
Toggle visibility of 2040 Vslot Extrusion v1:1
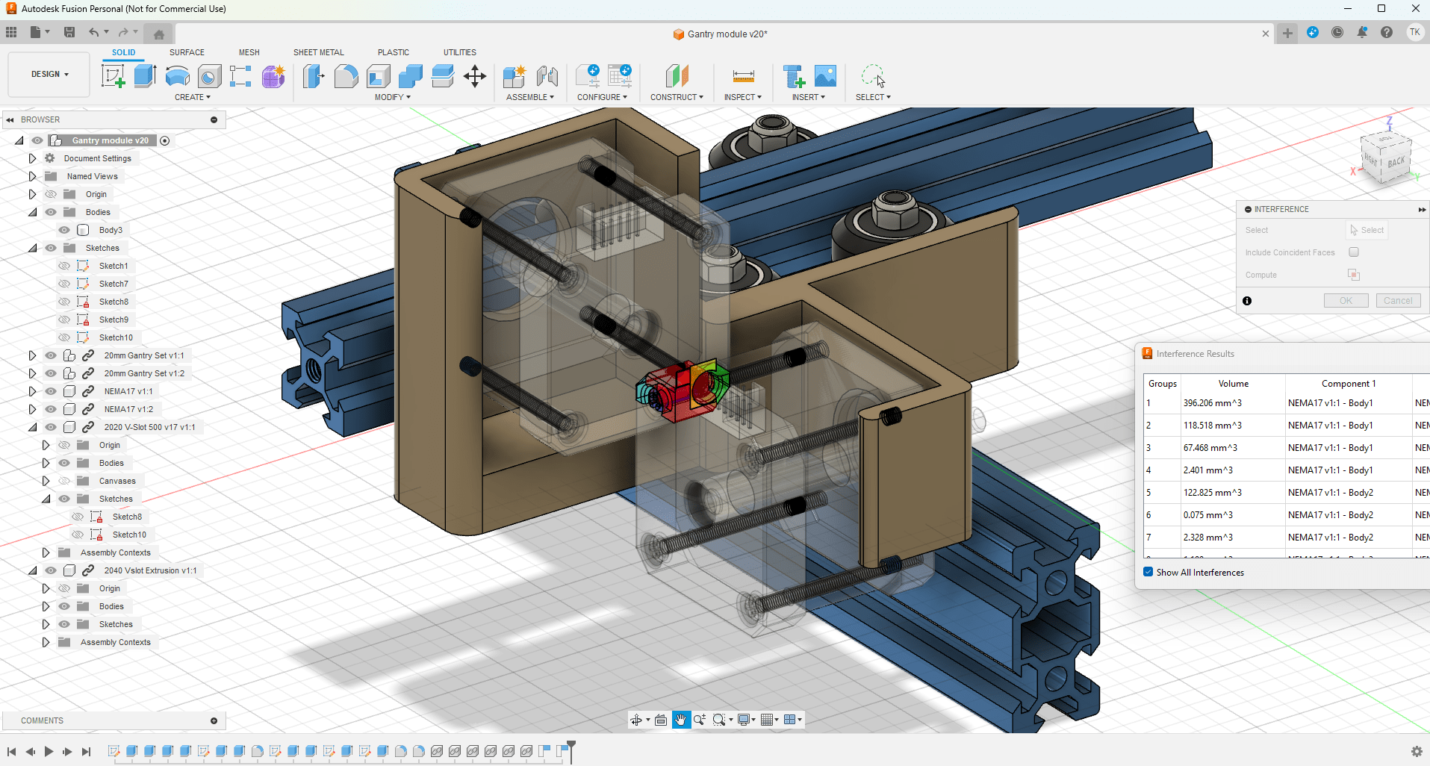pos(51,570)
